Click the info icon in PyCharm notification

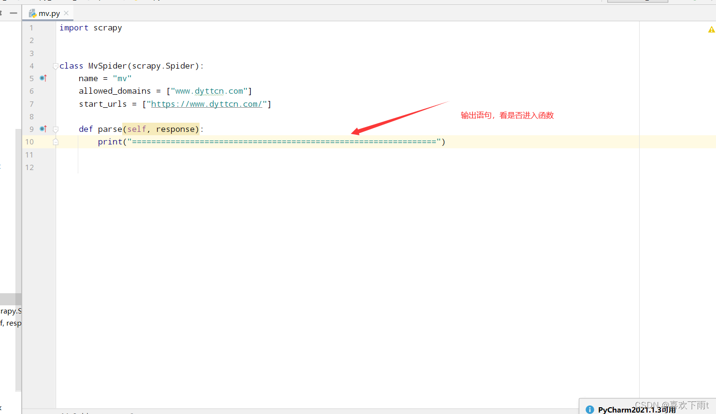click(x=589, y=409)
